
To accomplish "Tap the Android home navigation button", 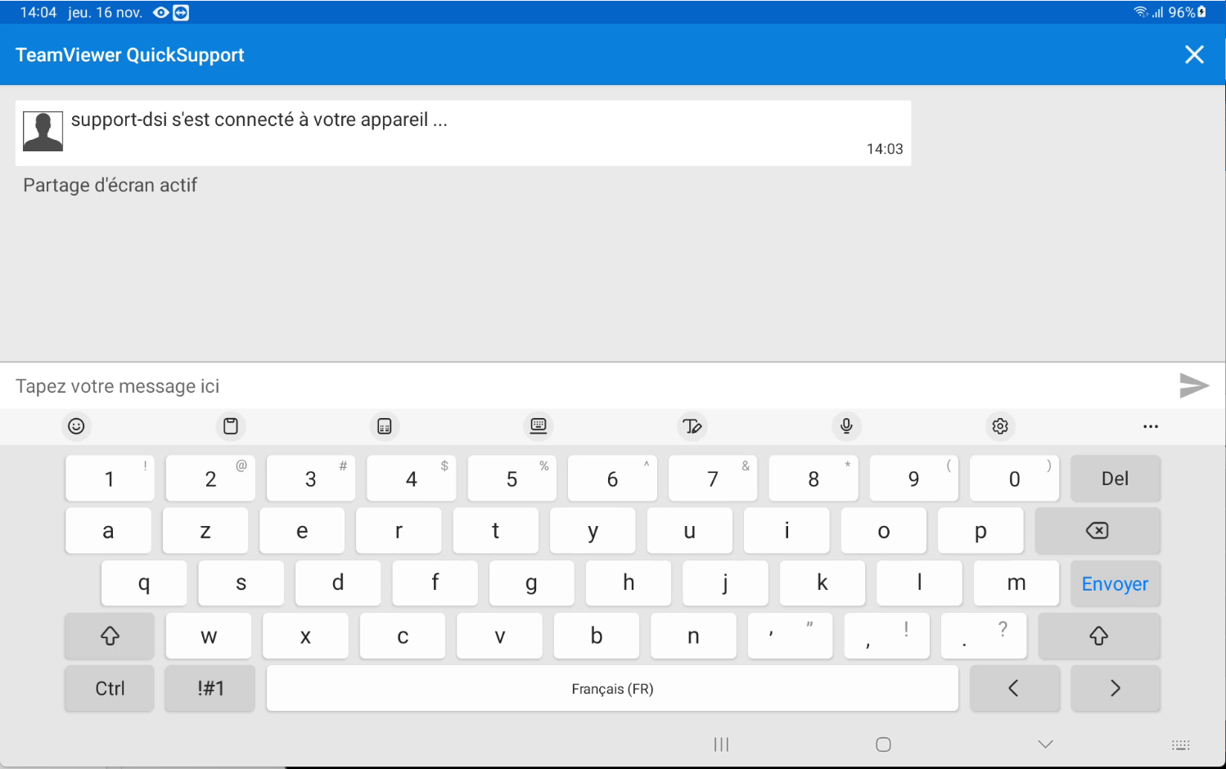I will click(883, 744).
